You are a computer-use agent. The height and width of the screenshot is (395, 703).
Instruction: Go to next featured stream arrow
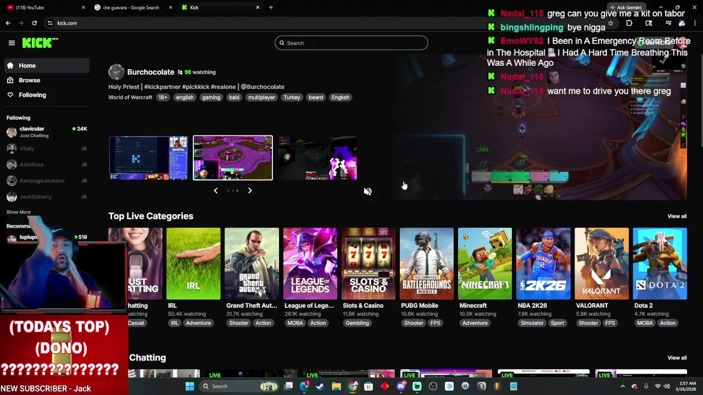(x=249, y=190)
